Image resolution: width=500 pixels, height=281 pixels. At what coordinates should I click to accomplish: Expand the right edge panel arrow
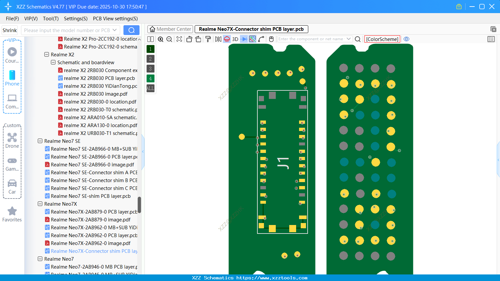coord(498,160)
